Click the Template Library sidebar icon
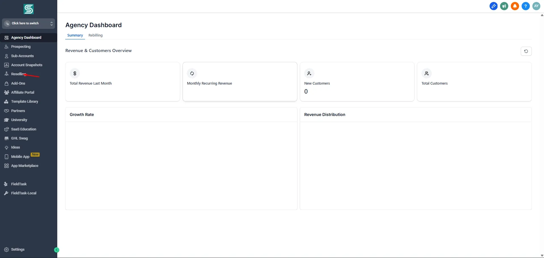Screen dimensions: 544x258 pos(7,102)
